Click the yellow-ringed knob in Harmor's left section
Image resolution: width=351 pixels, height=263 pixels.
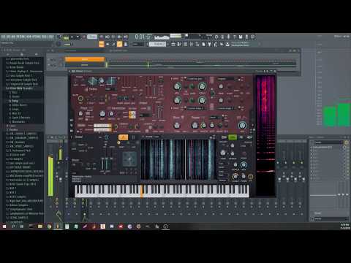click(x=80, y=99)
